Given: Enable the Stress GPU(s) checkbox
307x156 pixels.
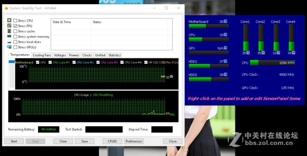Looking at the screenshot, I should (15, 47).
